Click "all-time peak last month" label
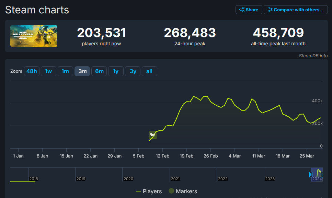Image resolution: width=332 pixels, height=198 pixels. (278, 44)
